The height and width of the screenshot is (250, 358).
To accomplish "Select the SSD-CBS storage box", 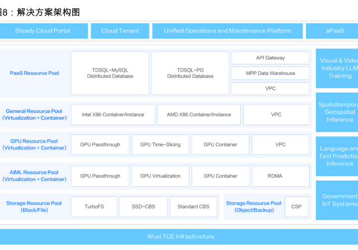I will pos(142,206).
